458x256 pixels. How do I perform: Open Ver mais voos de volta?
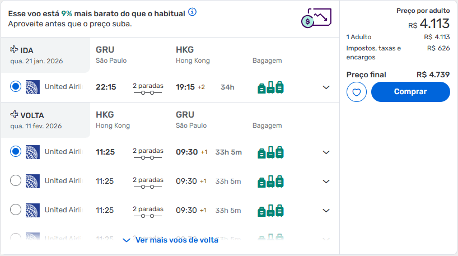click(170, 240)
